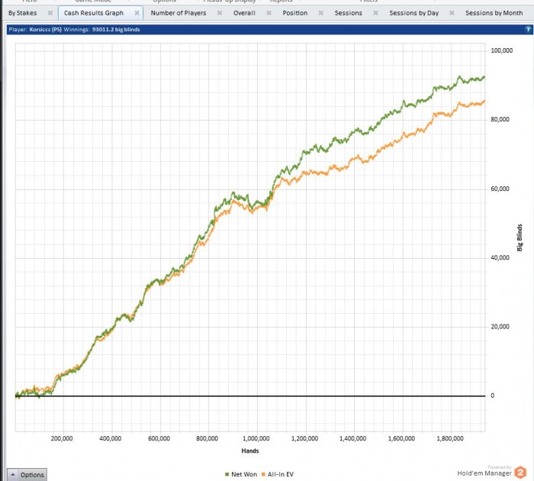Click the 1,800,000 x-axis label
Viewport: 534px width, 481px height.
pyautogui.click(x=450, y=438)
